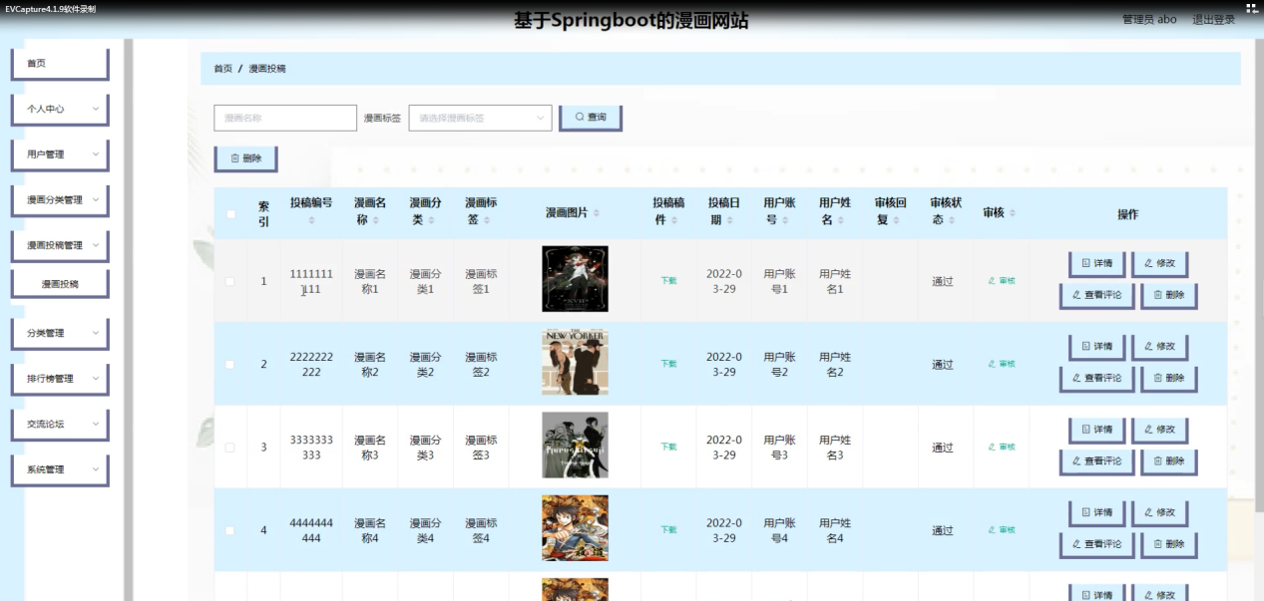Click 修改 for row 3

(1159, 431)
